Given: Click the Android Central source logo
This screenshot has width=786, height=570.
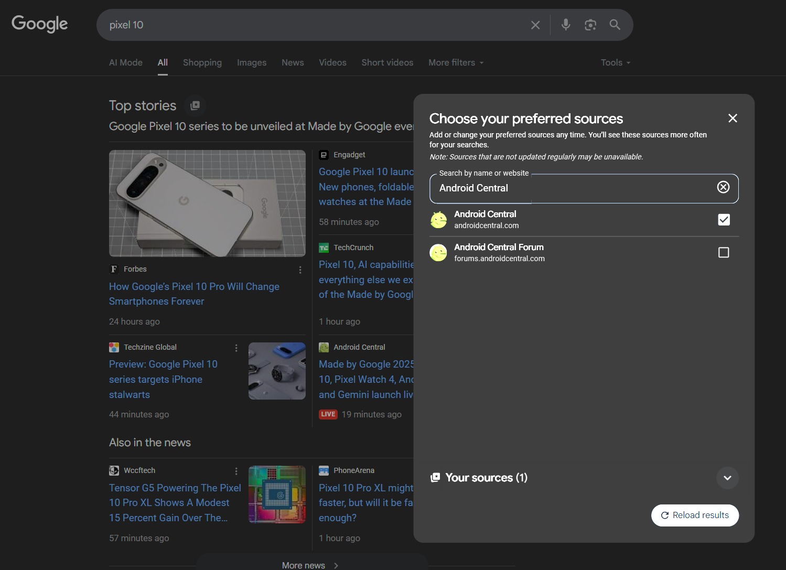Looking at the screenshot, I should [x=438, y=220].
